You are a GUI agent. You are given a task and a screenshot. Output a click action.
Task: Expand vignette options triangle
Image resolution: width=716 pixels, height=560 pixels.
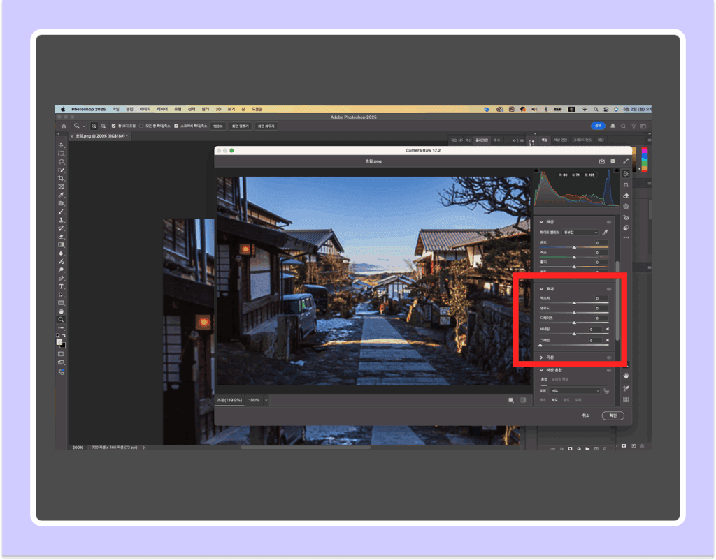pos(608,329)
